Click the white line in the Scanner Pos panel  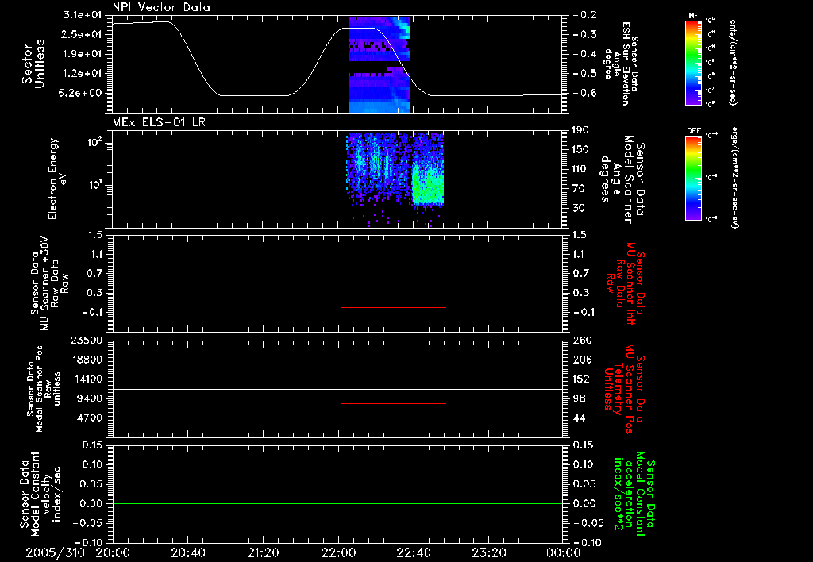337,390
